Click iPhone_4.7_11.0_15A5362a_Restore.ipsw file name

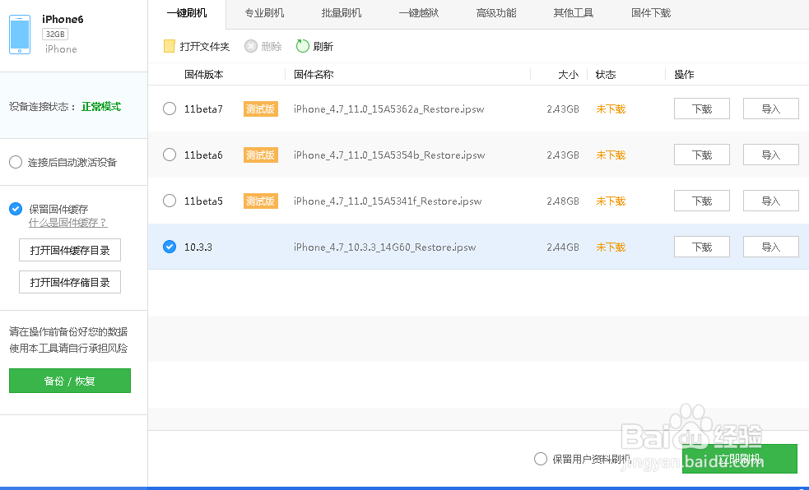(x=389, y=109)
